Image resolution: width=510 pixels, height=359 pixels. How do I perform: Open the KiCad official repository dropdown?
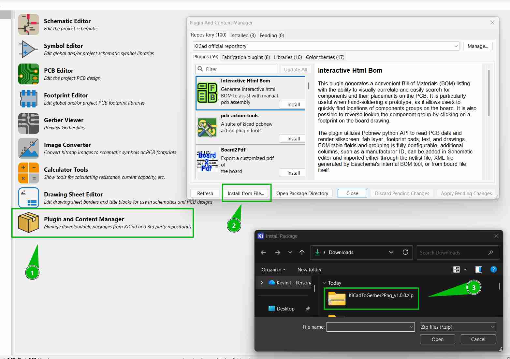click(x=456, y=46)
